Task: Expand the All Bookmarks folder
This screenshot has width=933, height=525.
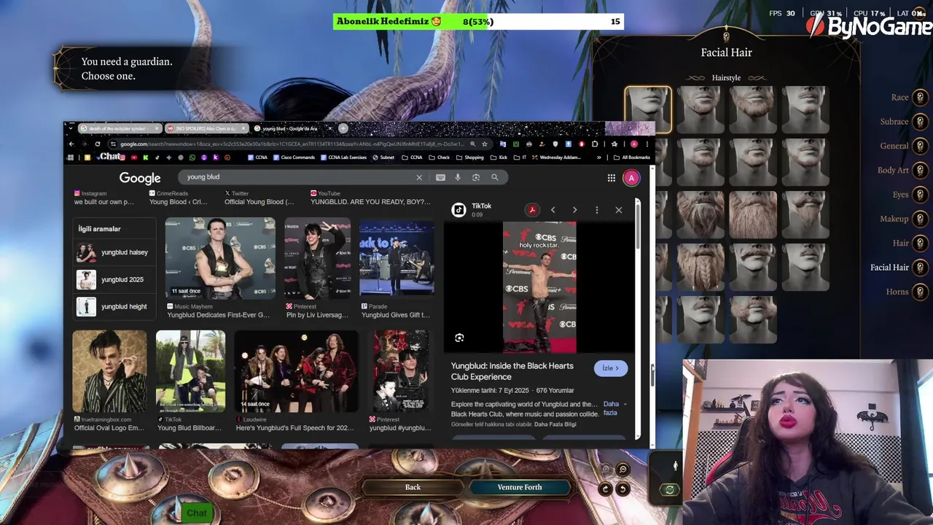Action: click(x=631, y=157)
